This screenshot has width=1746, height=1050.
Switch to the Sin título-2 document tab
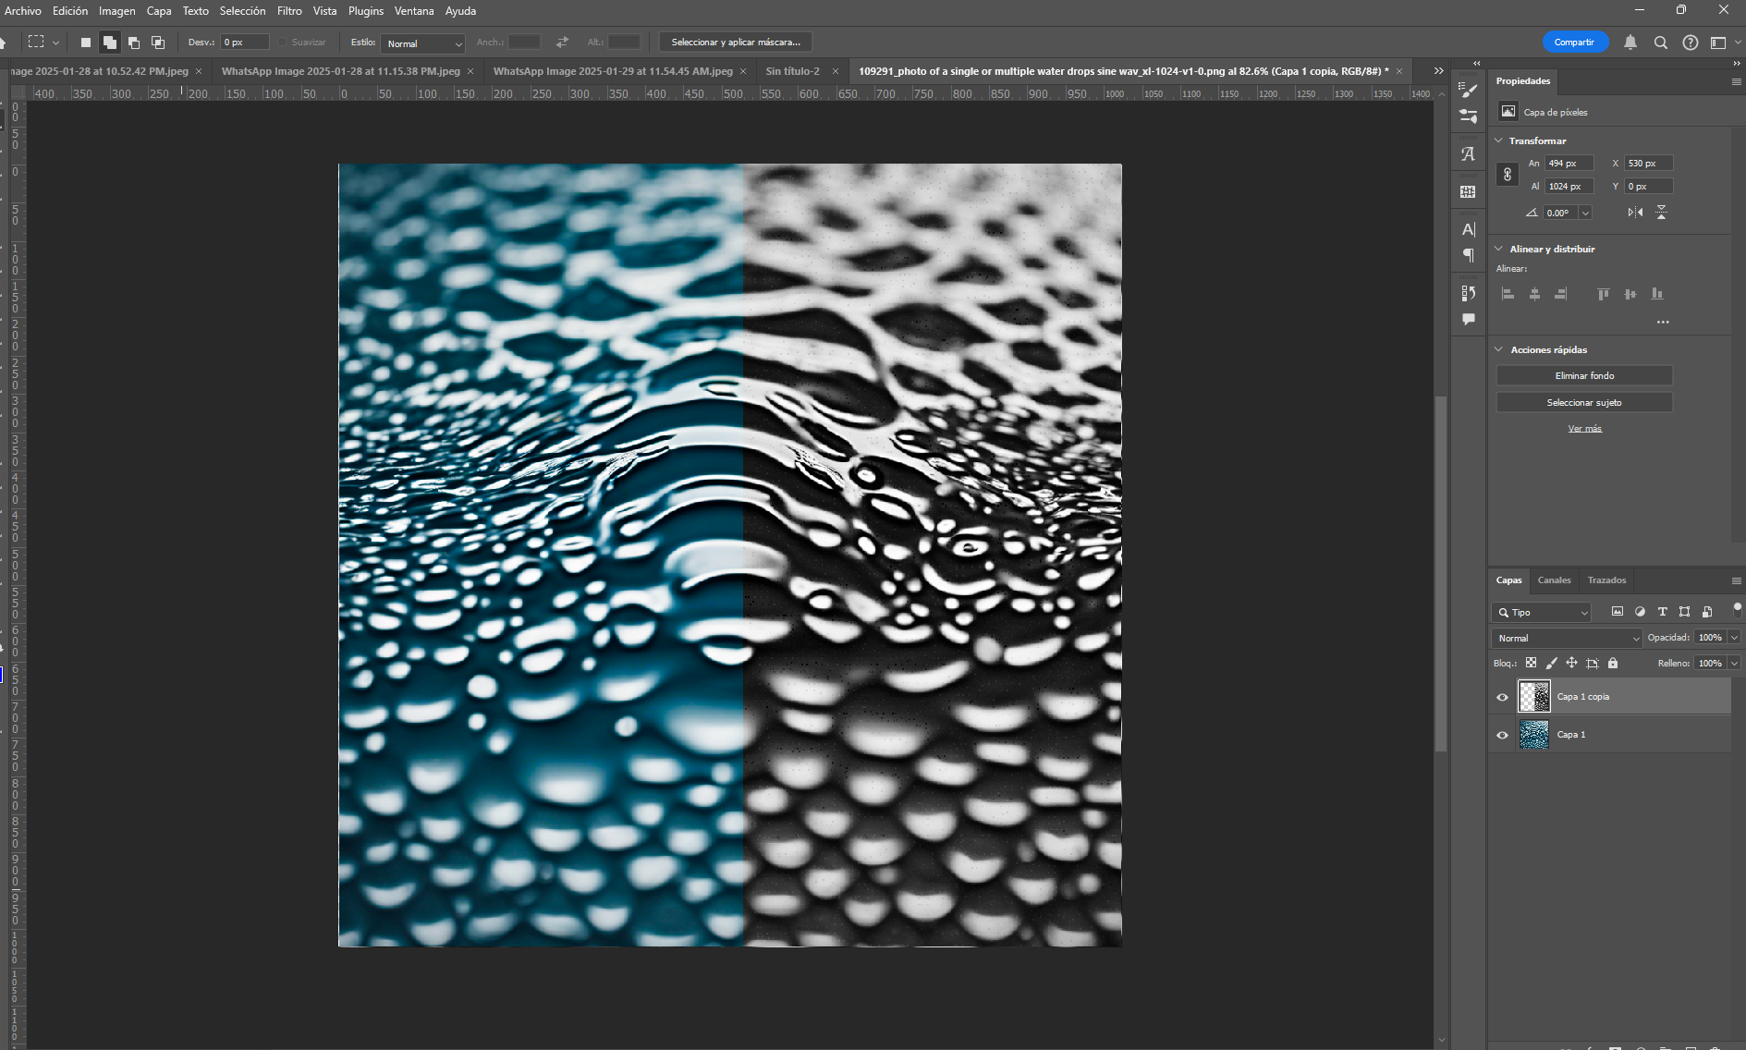792,71
